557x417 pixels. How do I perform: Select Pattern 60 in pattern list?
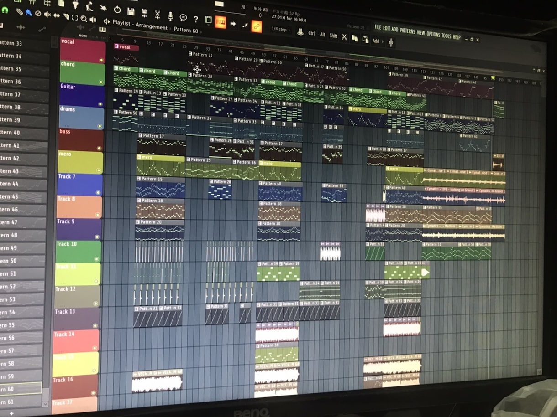pyautogui.click(x=21, y=389)
